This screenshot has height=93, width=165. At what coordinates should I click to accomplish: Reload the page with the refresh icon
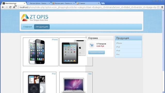point(10,7)
